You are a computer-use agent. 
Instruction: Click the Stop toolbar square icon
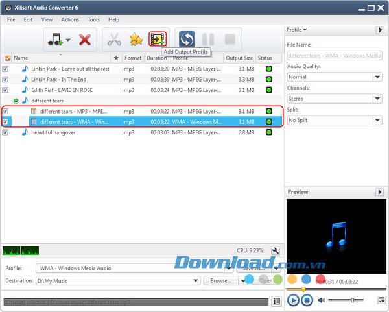pyautogui.click(x=230, y=39)
